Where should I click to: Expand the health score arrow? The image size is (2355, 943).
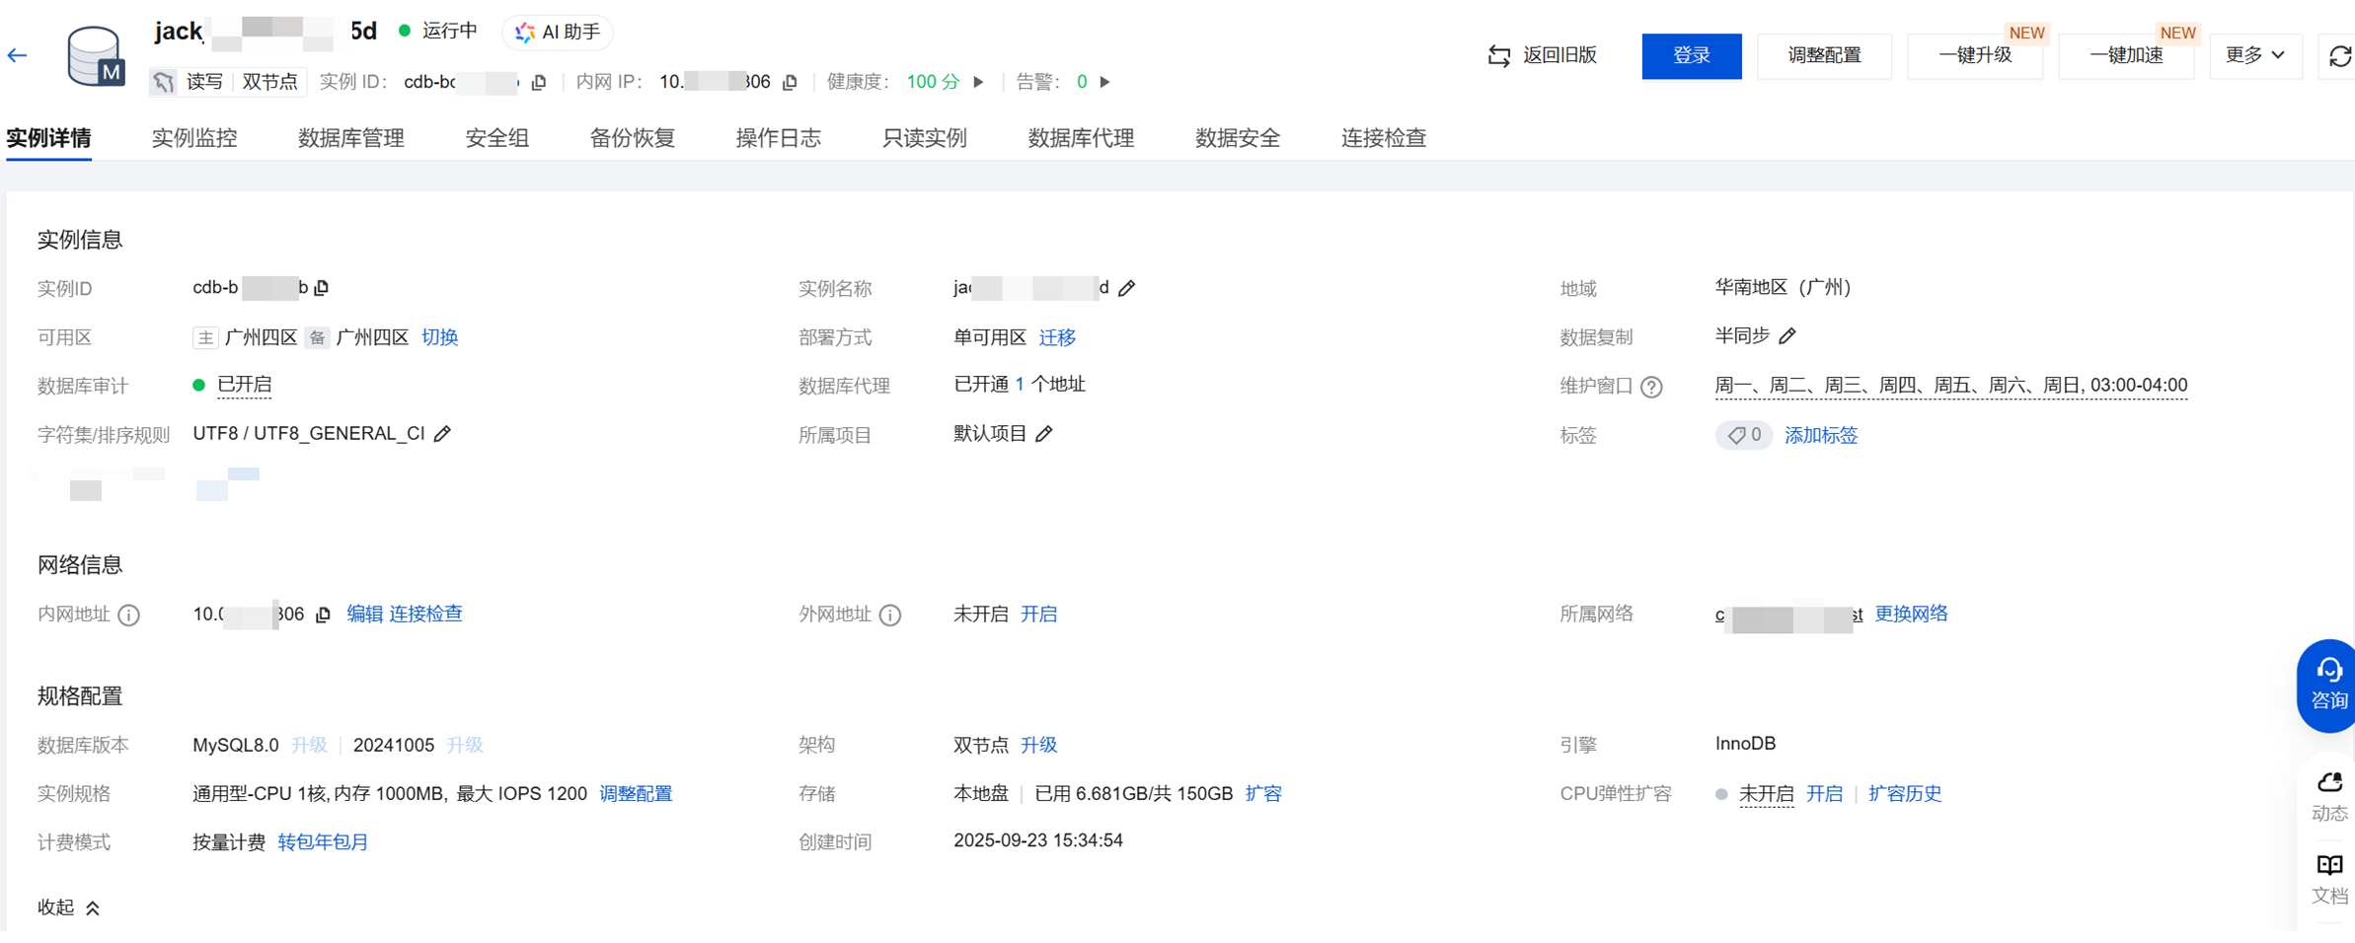[x=978, y=82]
